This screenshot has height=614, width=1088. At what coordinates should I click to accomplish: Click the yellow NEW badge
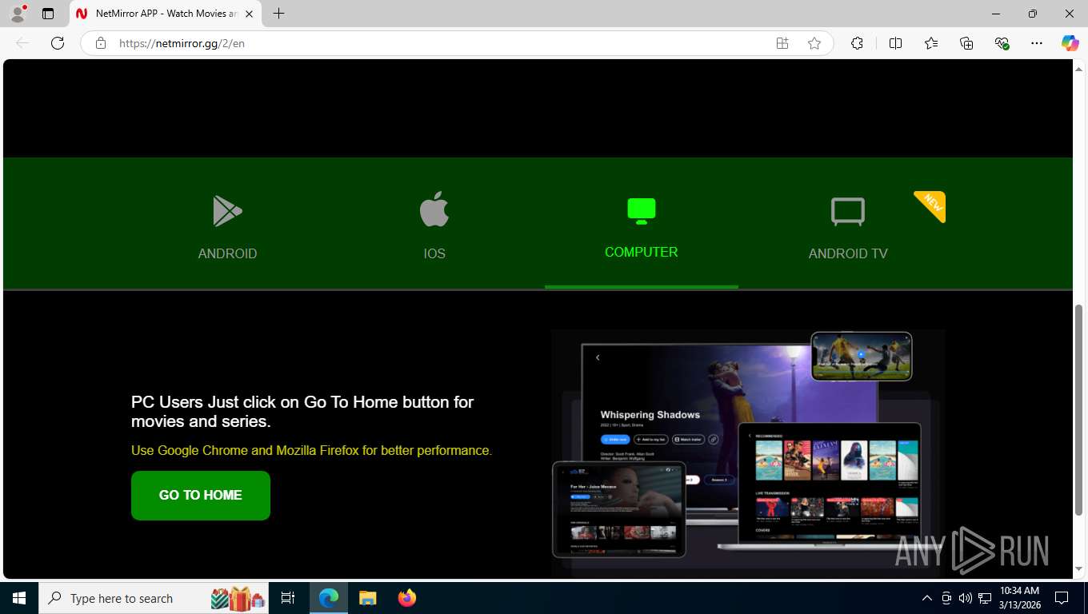(931, 205)
